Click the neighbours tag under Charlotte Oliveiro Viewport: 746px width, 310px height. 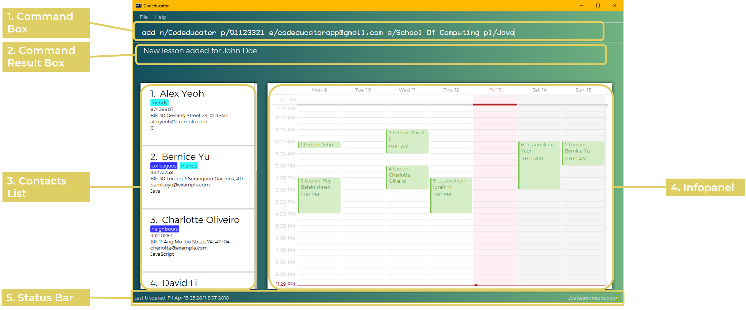[165, 229]
